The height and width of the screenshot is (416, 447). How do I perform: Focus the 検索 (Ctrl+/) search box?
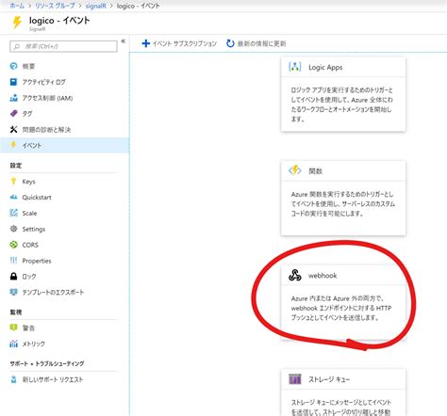63,46
